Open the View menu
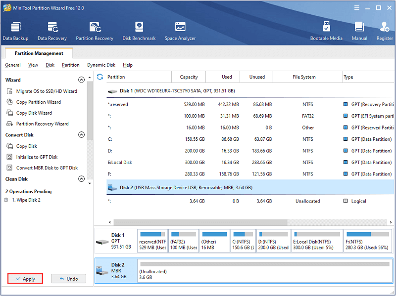Screen dimensions: 396x296 pyautogui.click(x=33, y=65)
